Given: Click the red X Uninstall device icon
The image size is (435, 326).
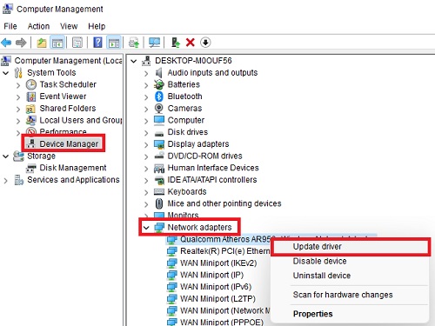Looking at the screenshot, I should (x=191, y=43).
